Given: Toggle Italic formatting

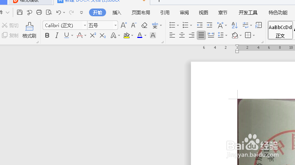Looking at the screenshot, I should (57, 35).
